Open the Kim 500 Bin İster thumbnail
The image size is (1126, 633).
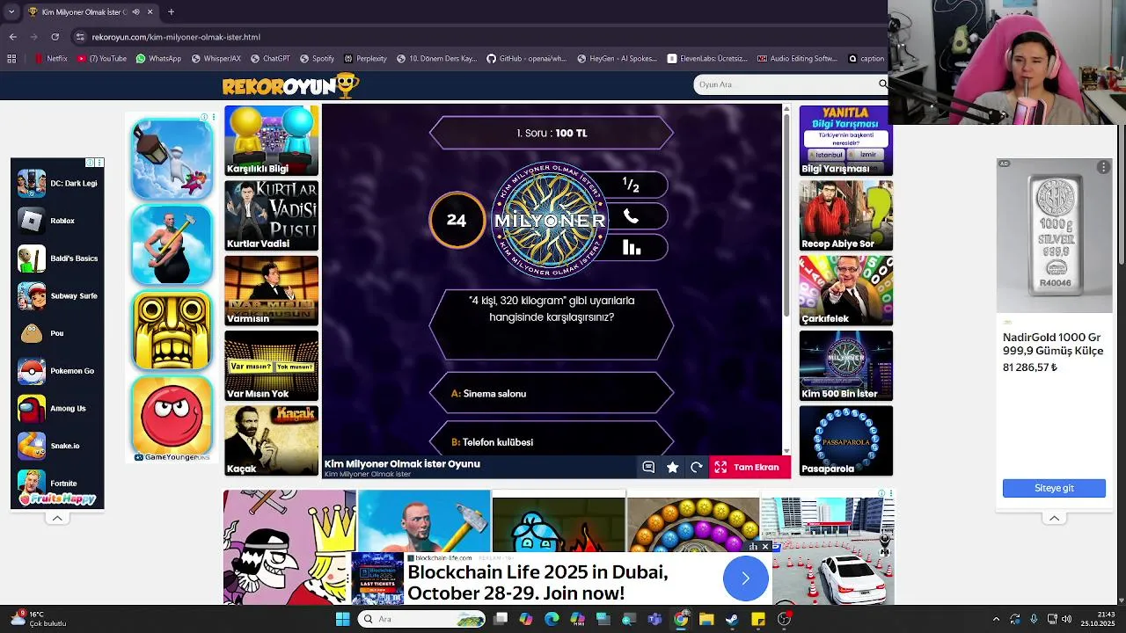pos(845,365)
